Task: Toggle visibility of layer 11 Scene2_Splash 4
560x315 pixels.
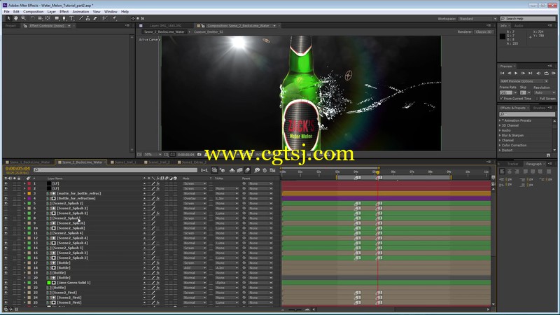Action: tap(6, 233)
